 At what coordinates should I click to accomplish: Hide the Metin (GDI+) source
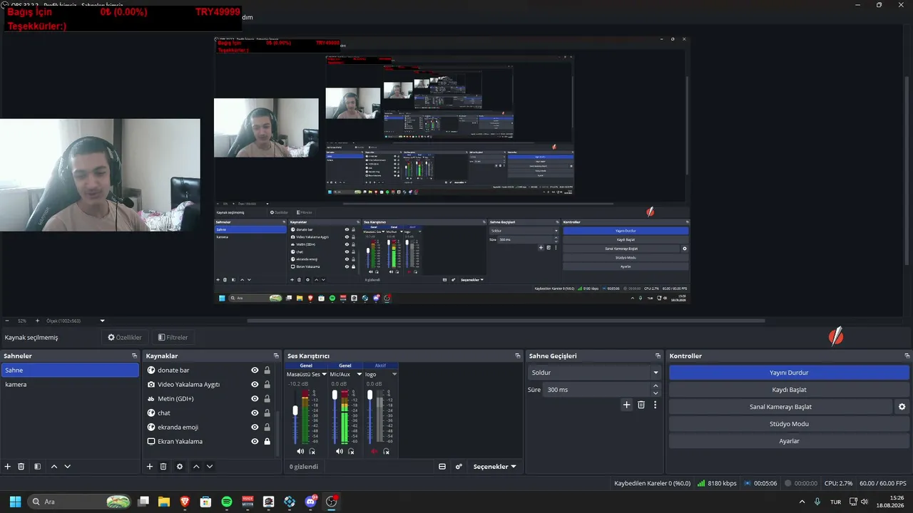click(x=255, y=399)
